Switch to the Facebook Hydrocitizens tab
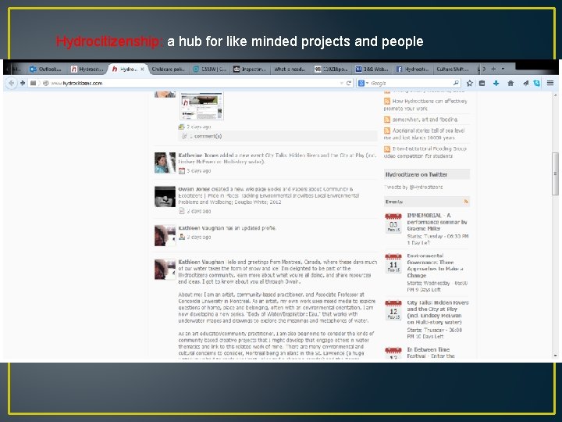The height and width of the screenshot is (422, 562). pos(413,69)
